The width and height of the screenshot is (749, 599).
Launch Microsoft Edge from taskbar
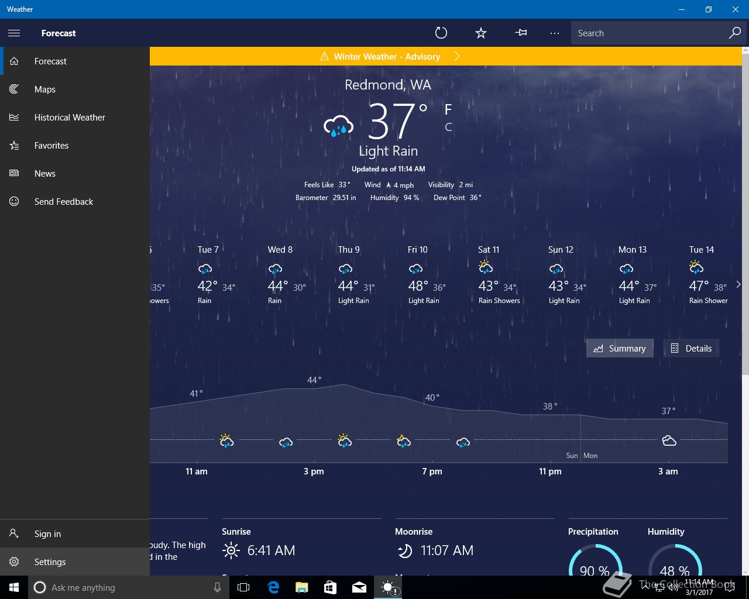273,587
